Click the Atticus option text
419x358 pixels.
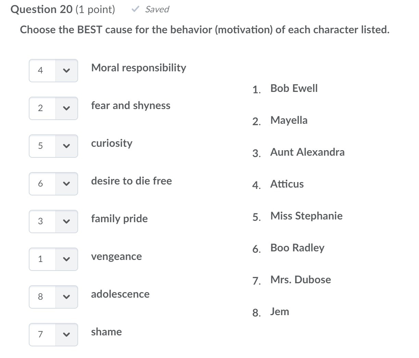pyautogui.click(x=287, y=184)
